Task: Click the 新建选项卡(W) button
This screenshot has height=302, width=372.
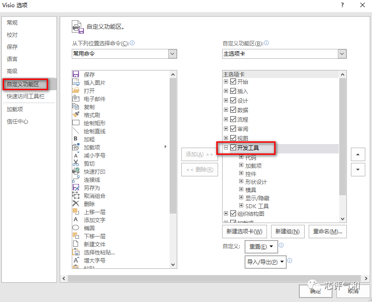Action: [x=245, y=232]
